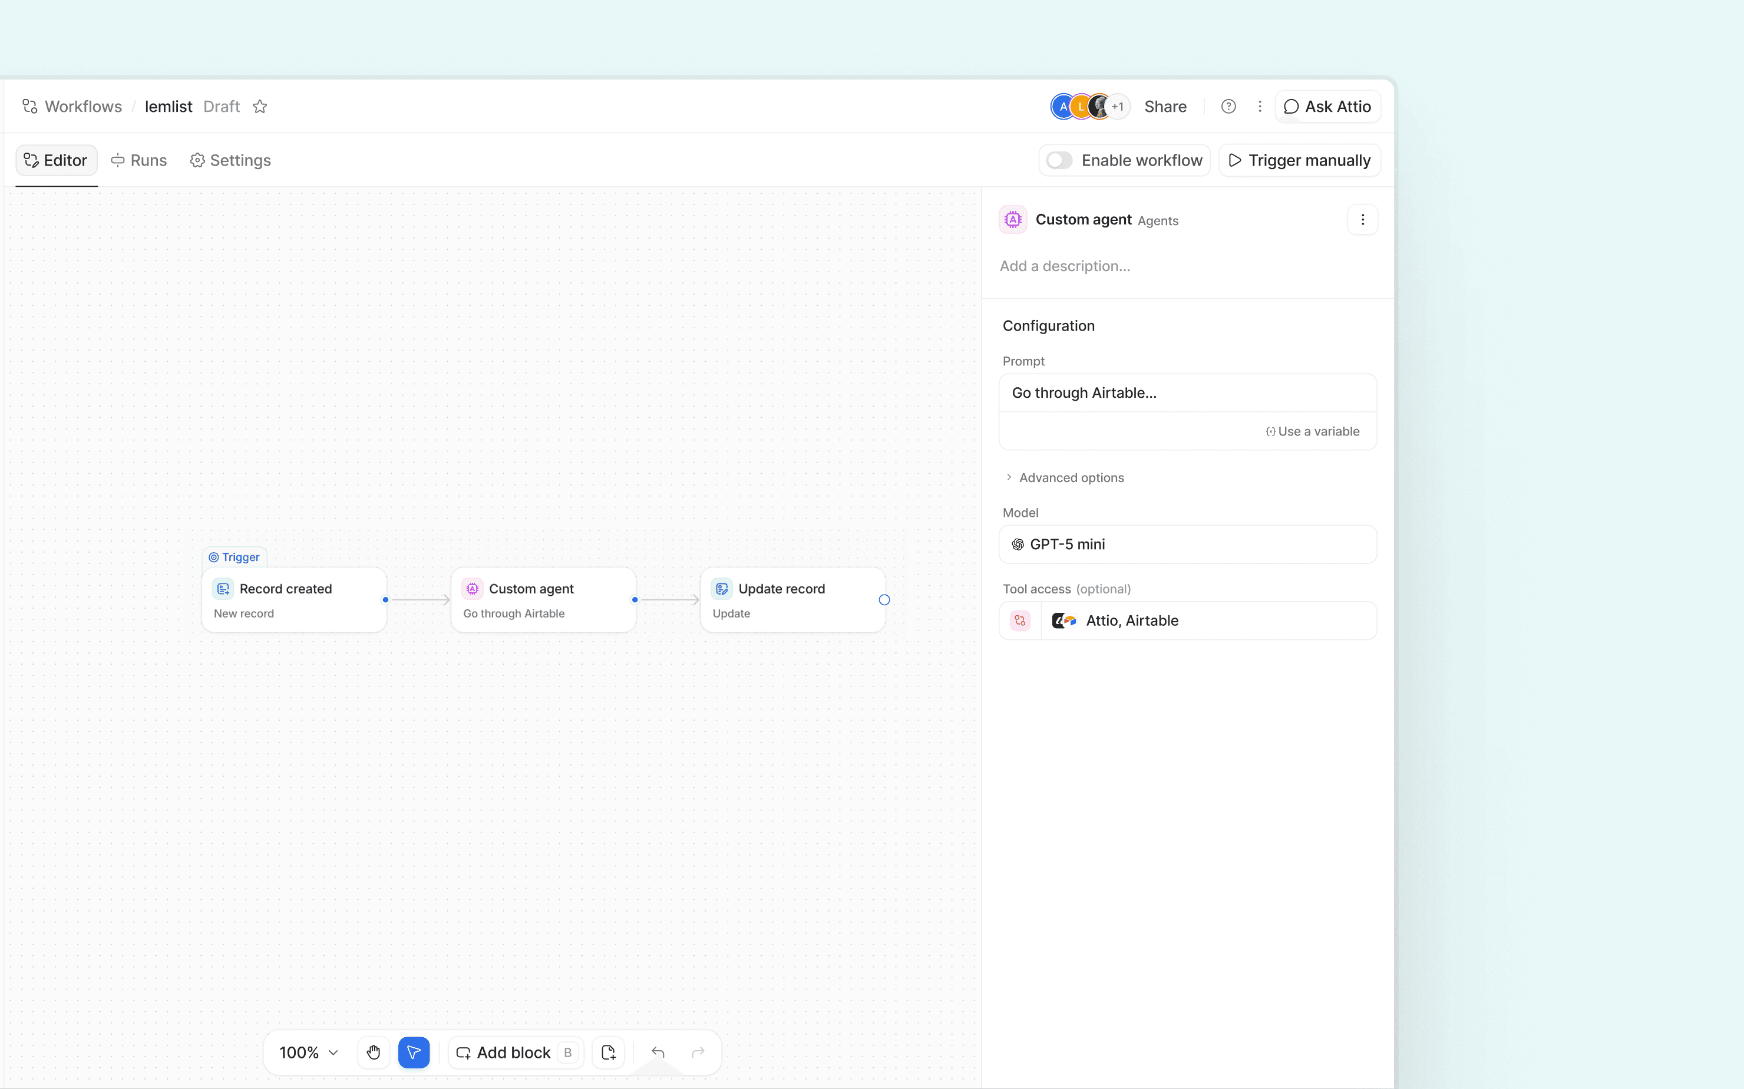Click the Prompt field 'Go through Airtable...'
Viewport: 1744px width, 1089px height.
[x=1187, y=393]
